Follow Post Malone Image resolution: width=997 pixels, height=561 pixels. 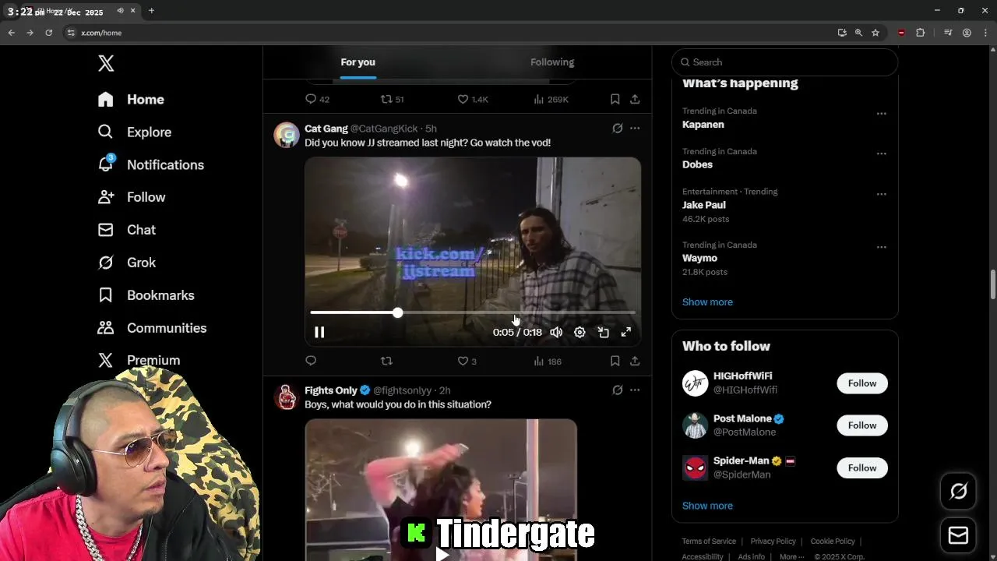(862, 425)
